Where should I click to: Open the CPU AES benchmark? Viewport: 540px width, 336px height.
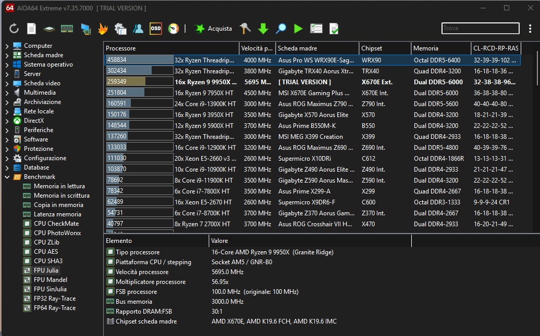tap(46, 252)
